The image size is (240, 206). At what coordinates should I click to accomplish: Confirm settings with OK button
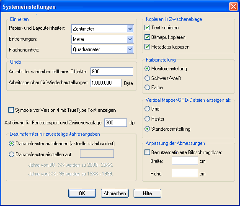pos(82,193)
